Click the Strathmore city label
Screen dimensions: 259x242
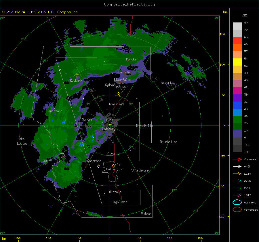coord(140,170)
